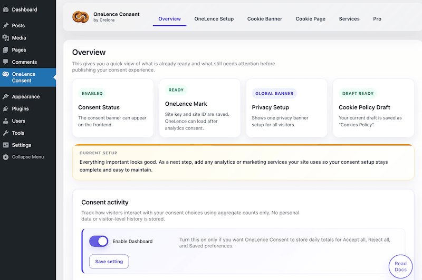Image resolution: width=422 pixels, height=280 pixels.
Task: Click the OneLence Mark card title
Action: 186,104
